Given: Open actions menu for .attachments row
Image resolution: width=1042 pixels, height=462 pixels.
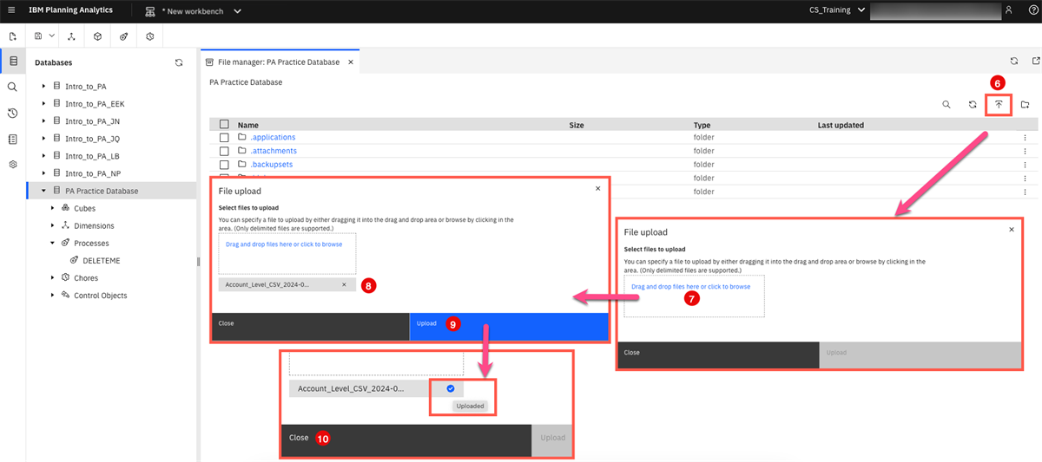Looking at the screenshot, I should (x=1025, y=151).
